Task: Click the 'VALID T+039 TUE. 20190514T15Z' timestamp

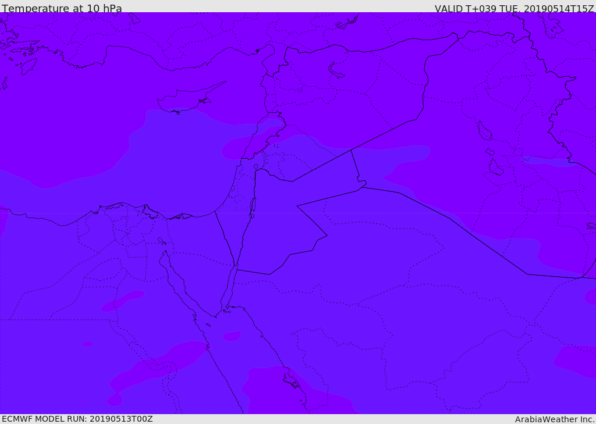Action: (x=515, y=8)
